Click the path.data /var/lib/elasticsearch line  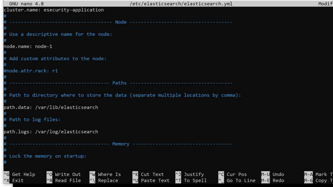pyautogui.click(x=51, y=107)
